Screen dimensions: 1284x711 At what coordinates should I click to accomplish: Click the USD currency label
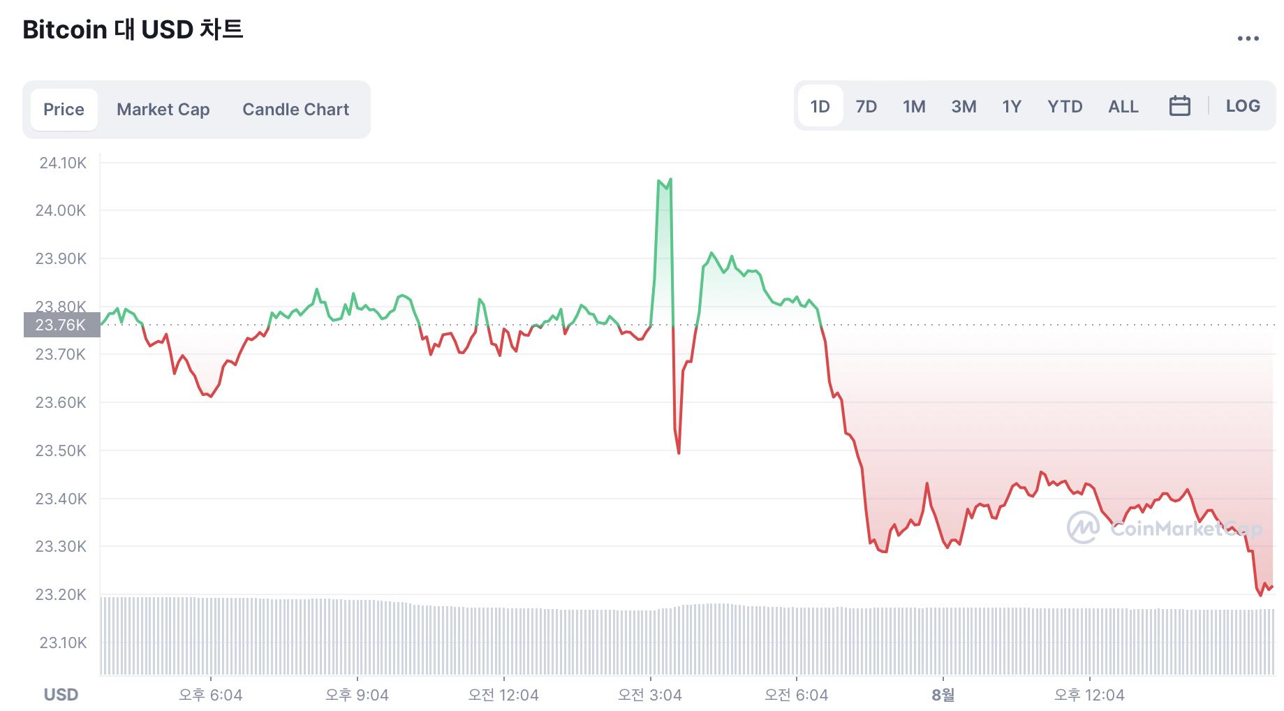coord(61,695)
